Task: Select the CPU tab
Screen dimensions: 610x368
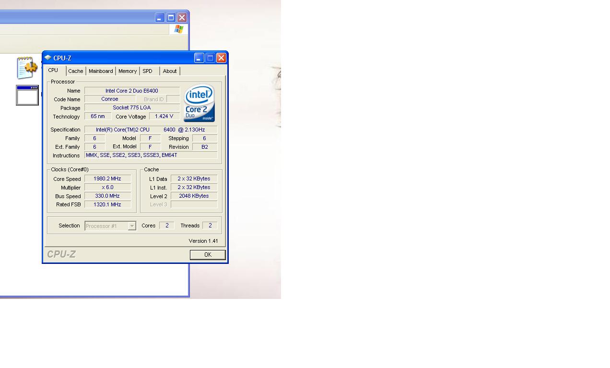Action: click(53, 70)
